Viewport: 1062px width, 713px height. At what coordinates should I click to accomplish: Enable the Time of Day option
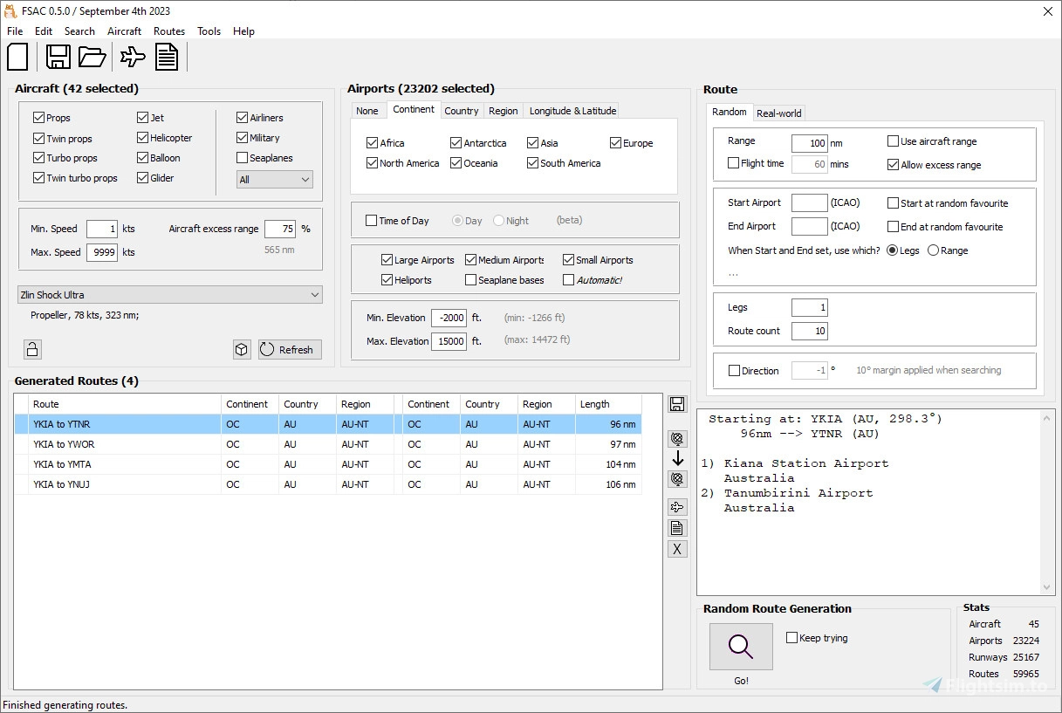(x=371, y=220)
